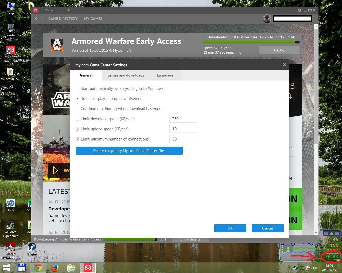Click the Windows Start button

[x=6, y=268]
